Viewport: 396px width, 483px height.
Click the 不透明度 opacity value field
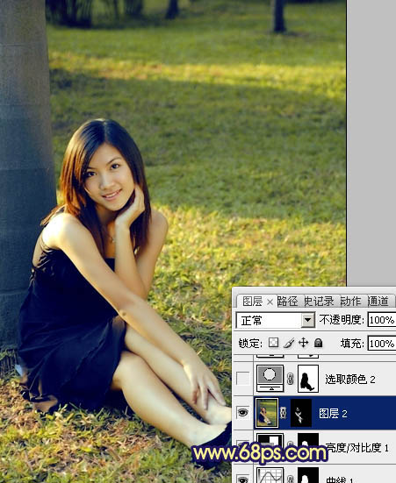click(x=382, y=320)
